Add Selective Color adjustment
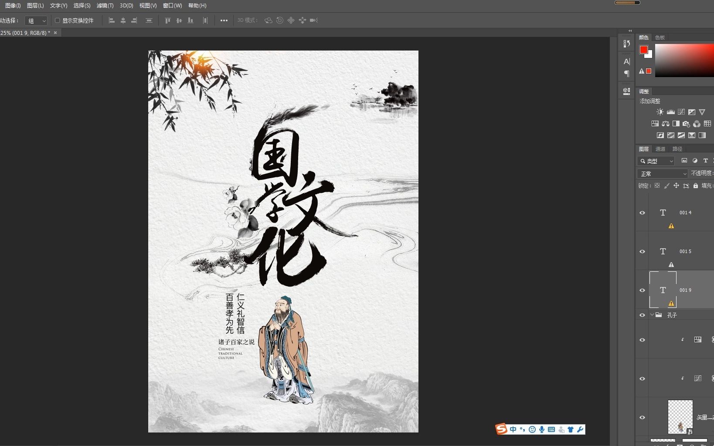Viewport: 714px width, 446px height. click(692, 135)
